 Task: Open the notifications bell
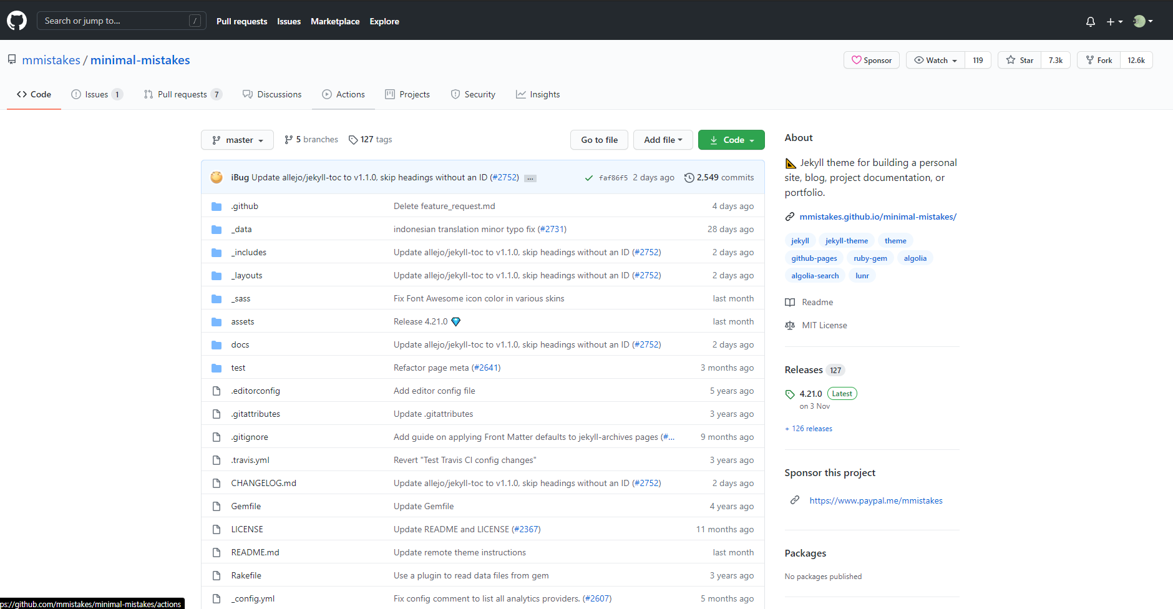[1090, 21]
